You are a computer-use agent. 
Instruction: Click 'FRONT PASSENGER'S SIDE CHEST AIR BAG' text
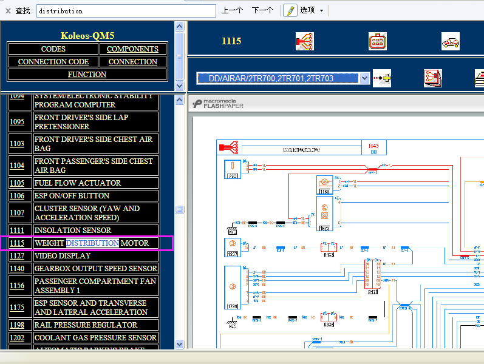pyautogui.click(x=94, y=166)
